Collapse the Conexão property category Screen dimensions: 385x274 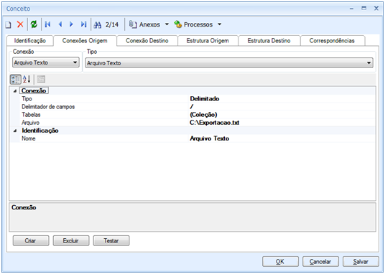click(x=15, y=91)
